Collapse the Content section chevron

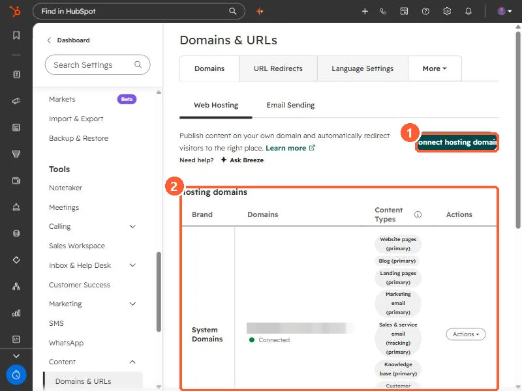pyautogui.click(x=132, y=362)
